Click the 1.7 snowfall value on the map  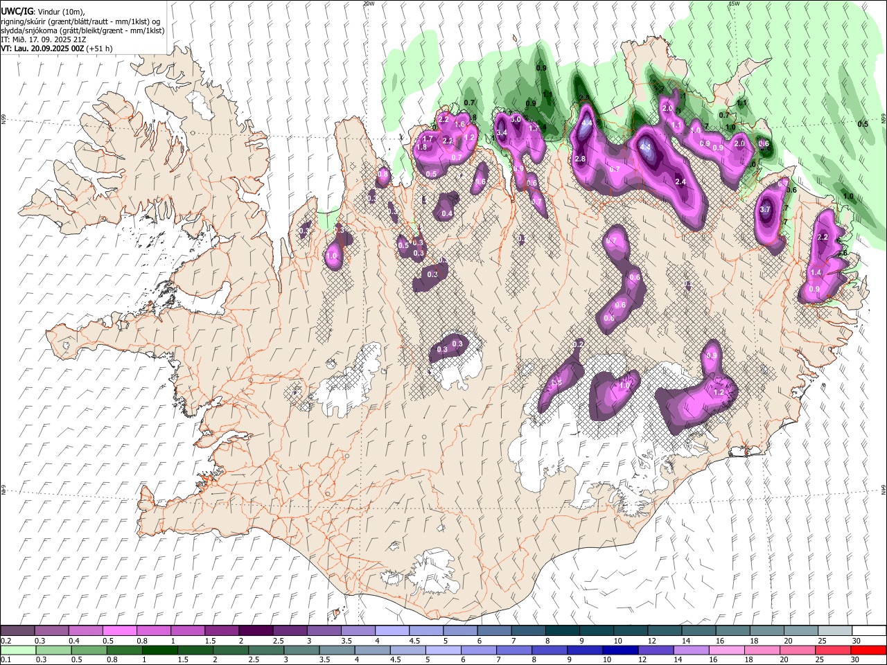coord(428,139)
